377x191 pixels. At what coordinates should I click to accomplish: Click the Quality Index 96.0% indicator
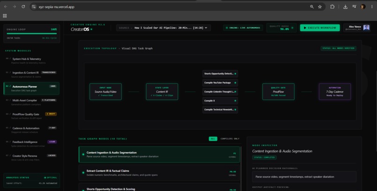[x=281, y=28]
